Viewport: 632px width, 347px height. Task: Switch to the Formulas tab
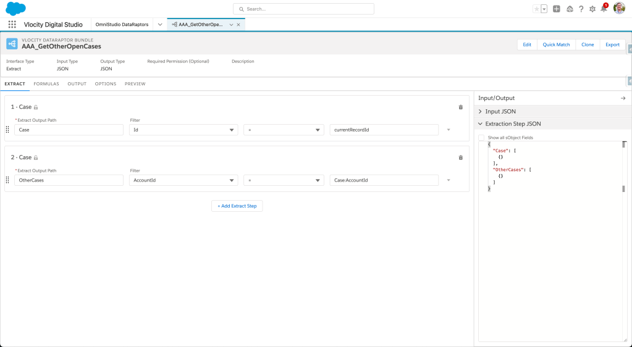tap(46, 84)
